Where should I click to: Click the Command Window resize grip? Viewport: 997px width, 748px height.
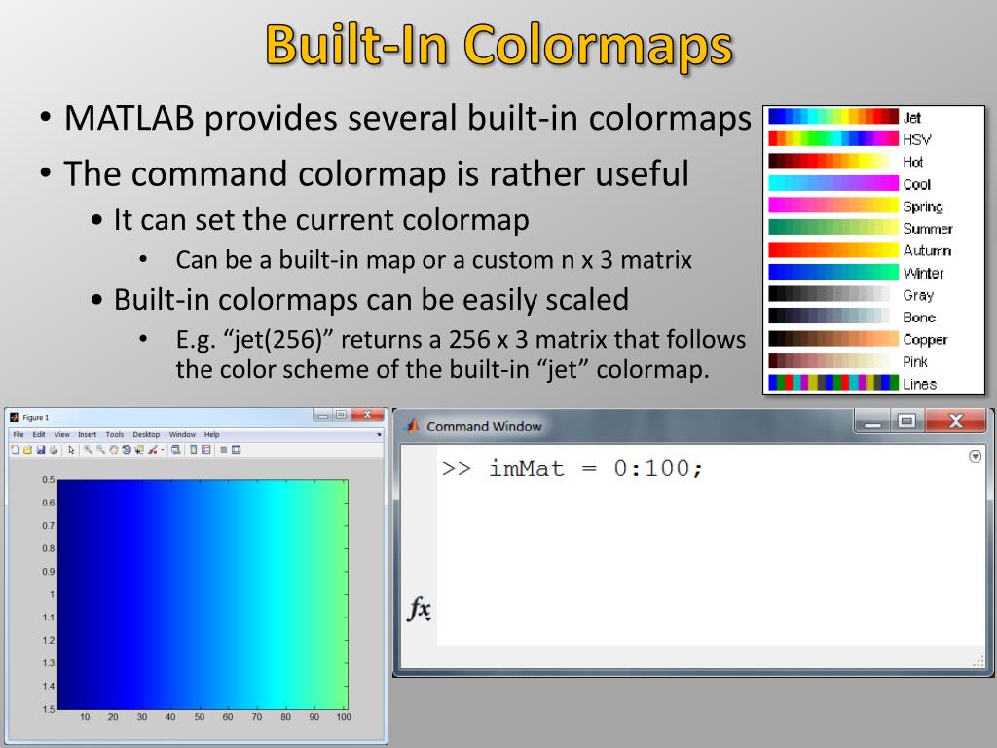pos(979,662)
